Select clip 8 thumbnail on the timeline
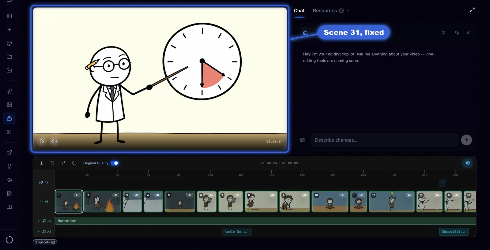The width and height of the screenshot is (490, 250). pos(261,202)
